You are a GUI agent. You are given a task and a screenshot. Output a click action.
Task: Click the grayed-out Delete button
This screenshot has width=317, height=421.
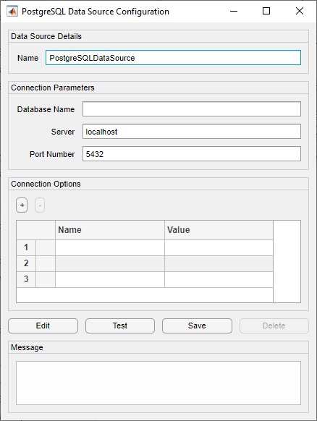point(274,326)
